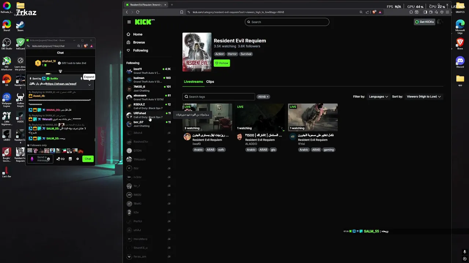Close the Resident Evil Requiem browser tab

(165, 5)
